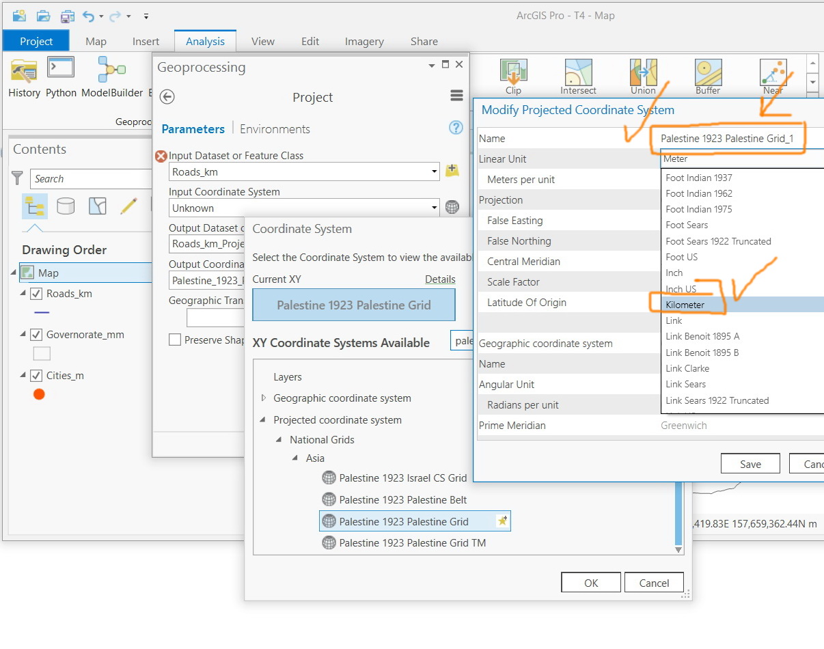Screen dimensions: 824x649
Task: Select the Union geoprocessing tool
Action: coord(643,77)
